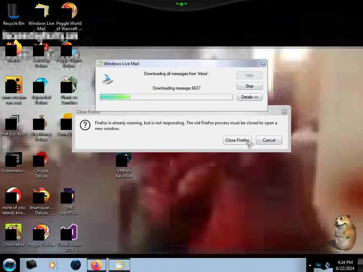Select the Endermanc... desktop icon

pyautogui.click(x=13, y=162)
